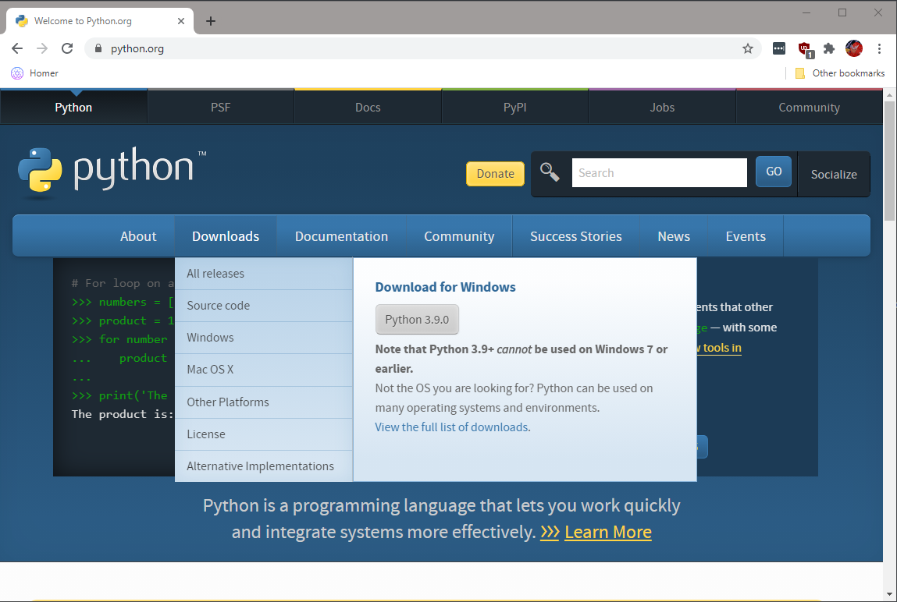Open the browser extensions puzzle icon
The height and width of the screenshot is (602, 897).
pos(828,48)
